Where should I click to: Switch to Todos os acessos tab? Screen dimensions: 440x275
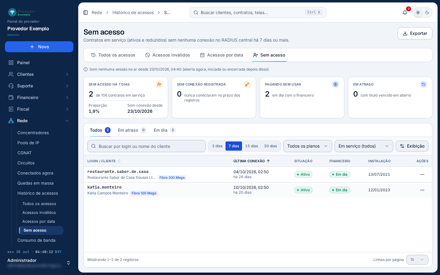(113, 55)
